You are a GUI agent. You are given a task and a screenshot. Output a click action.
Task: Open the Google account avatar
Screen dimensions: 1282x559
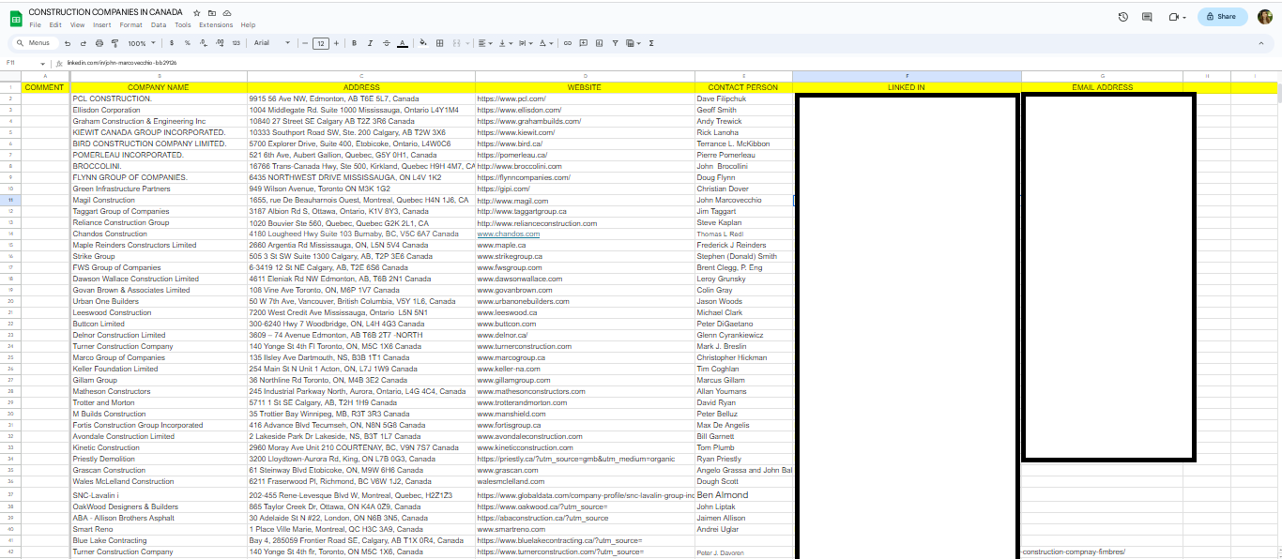[x=1265, y=17]
